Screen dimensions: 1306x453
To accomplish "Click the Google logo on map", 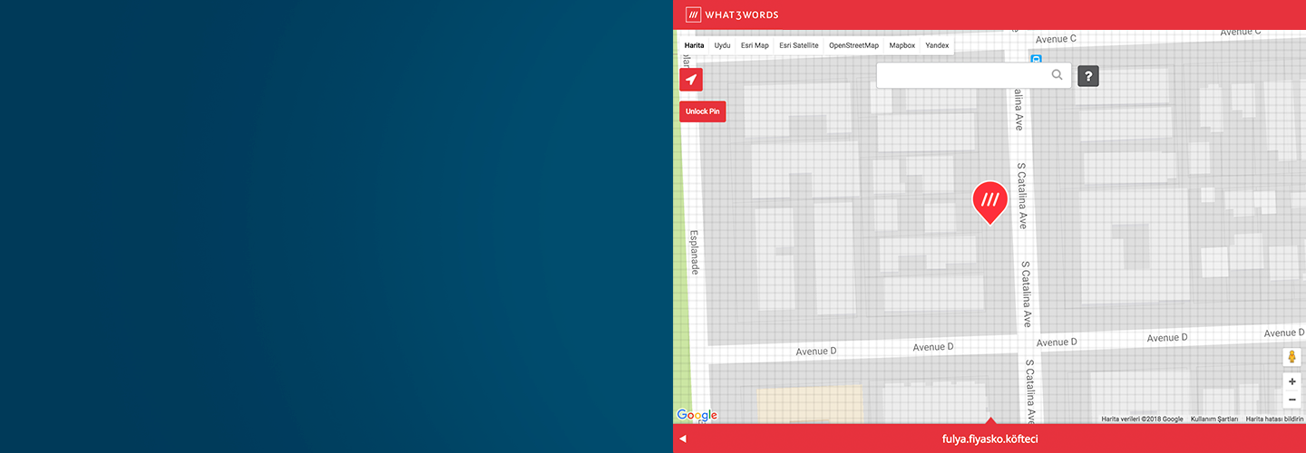I will [697, 415].
